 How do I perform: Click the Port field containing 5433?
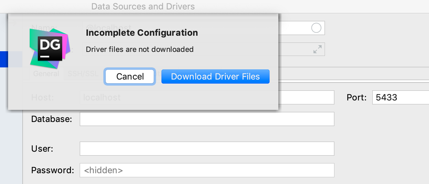(x=401, y=98)
